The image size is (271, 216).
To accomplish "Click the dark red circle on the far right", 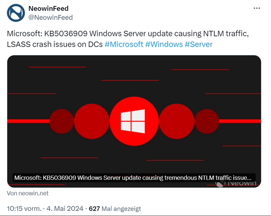I will click(207, 121).
